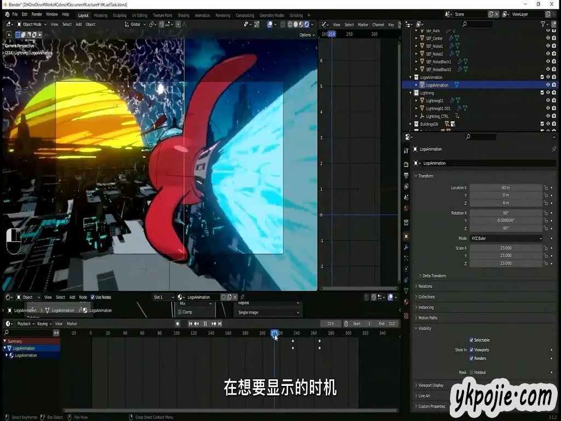Click the auto keying record button

point(178,323)
